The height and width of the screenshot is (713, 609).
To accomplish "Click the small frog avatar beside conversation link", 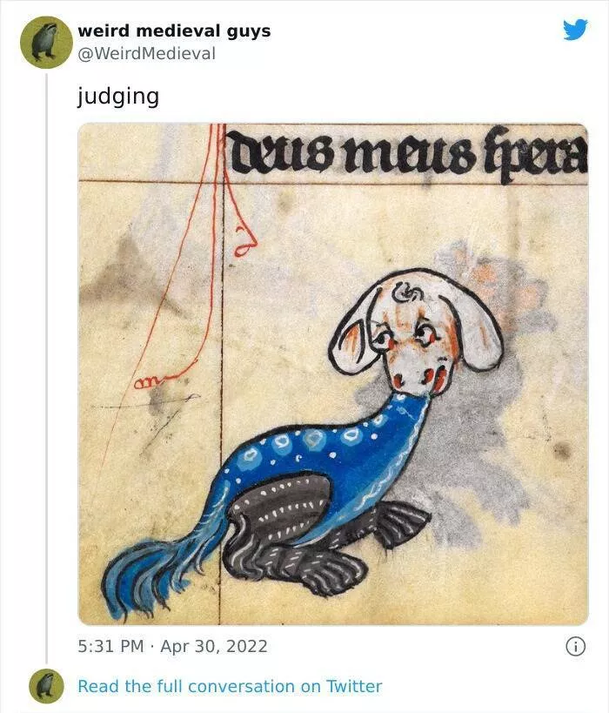I will pos(46,686).
